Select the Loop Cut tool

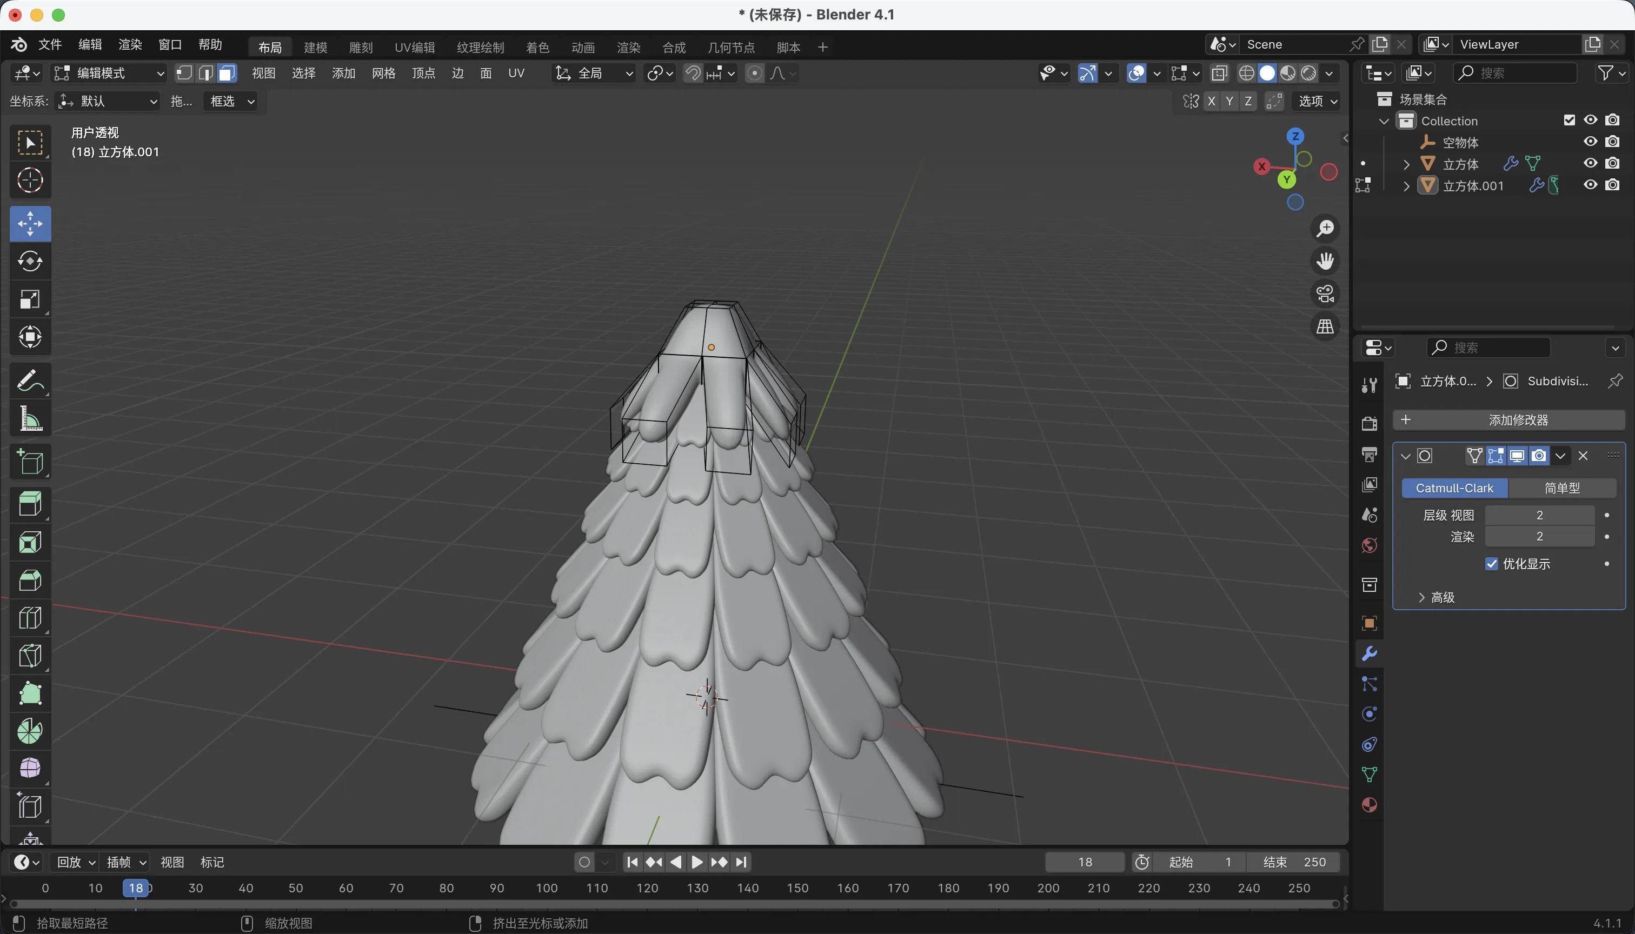coord(30,618)
